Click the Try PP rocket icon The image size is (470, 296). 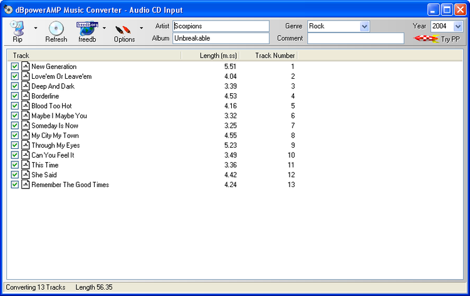click(426, 39)
